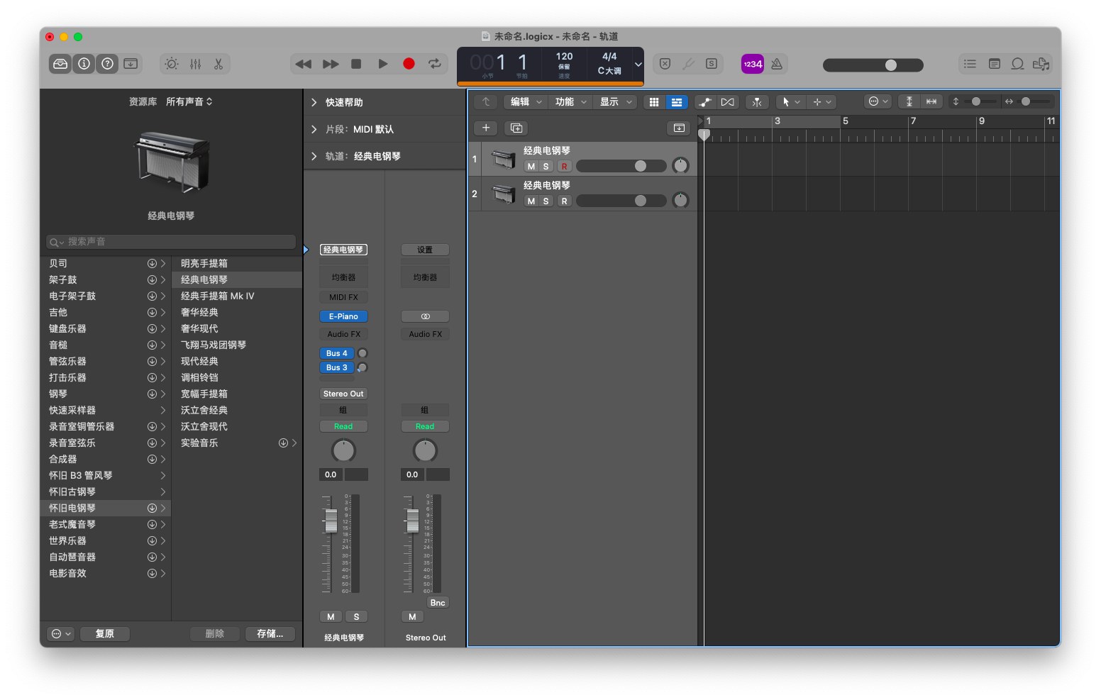Record-enable track 2 with R button
Viewport: 1101px width, 700px height.
point(564,201)
